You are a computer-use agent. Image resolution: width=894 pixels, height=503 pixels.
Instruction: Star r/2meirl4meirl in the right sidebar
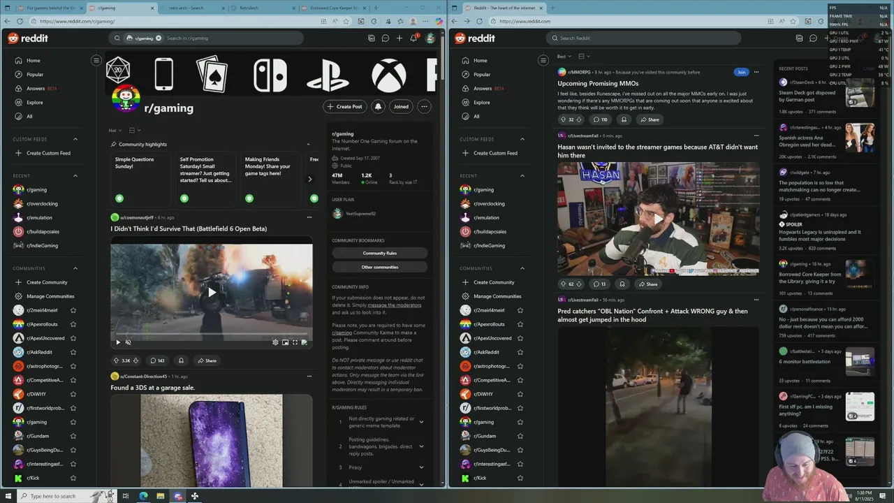(x=520, y=310)
